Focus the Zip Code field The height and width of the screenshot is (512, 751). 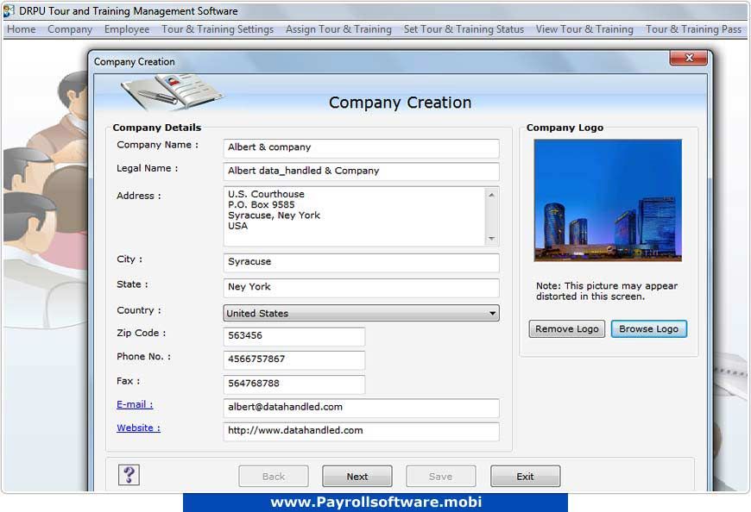[294, 336]
